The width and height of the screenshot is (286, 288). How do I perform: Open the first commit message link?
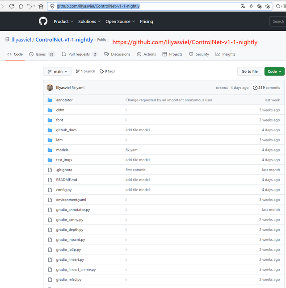(x=135, y=170)
